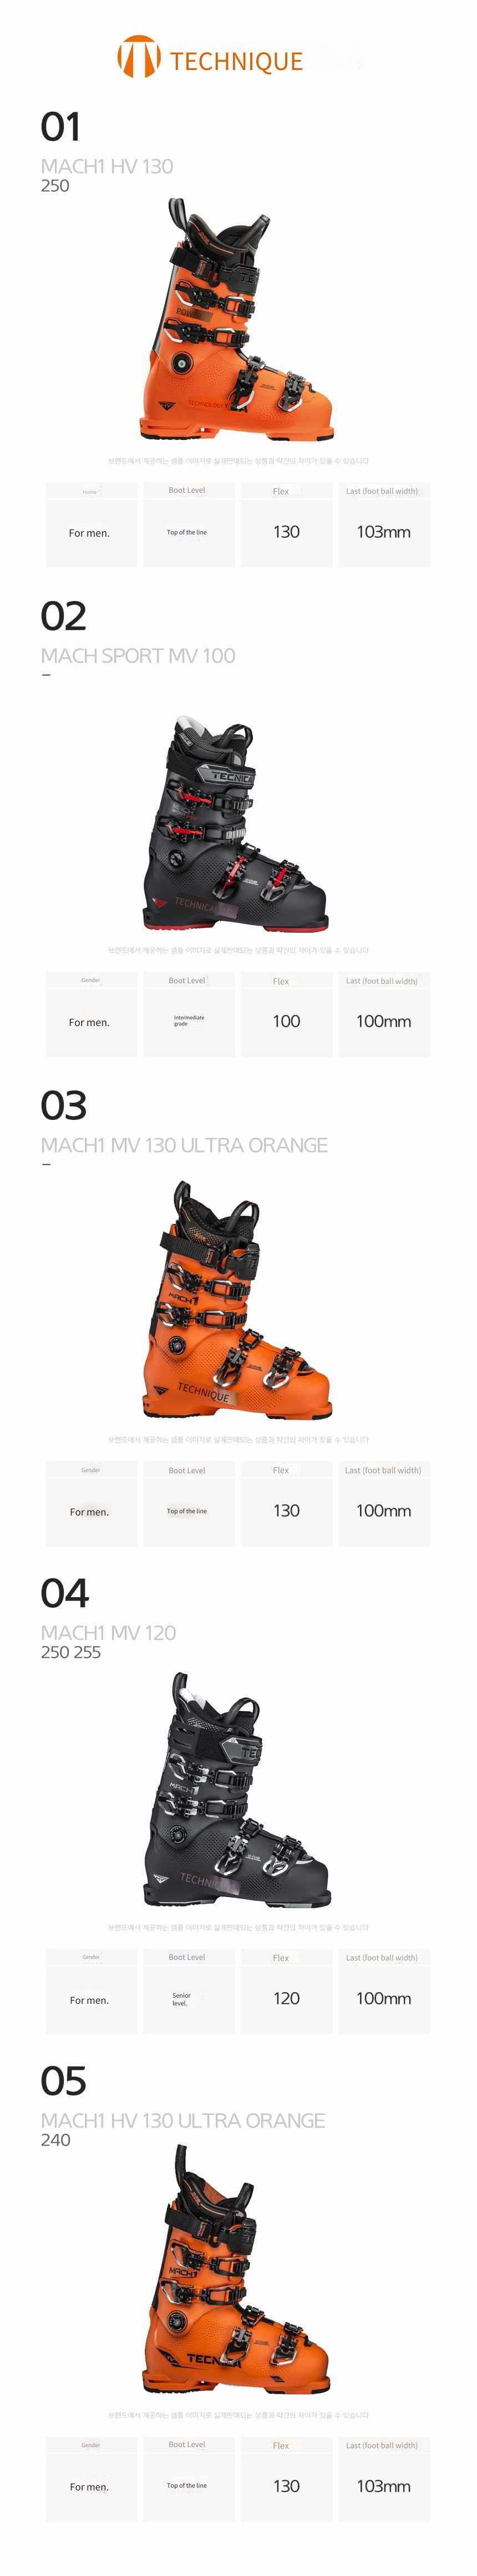This screenshot has height=2576, width=477.
Task: Click the Flex 100 value cell
Action: pos(286,1021)
